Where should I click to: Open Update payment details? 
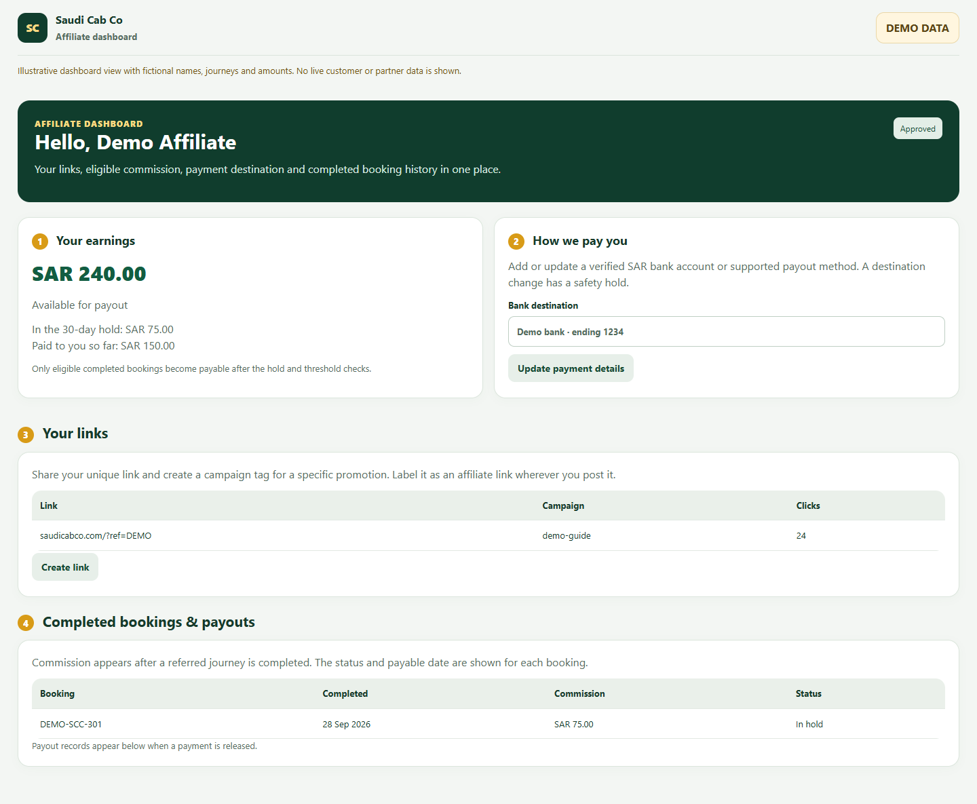click(x=571, y=368)
